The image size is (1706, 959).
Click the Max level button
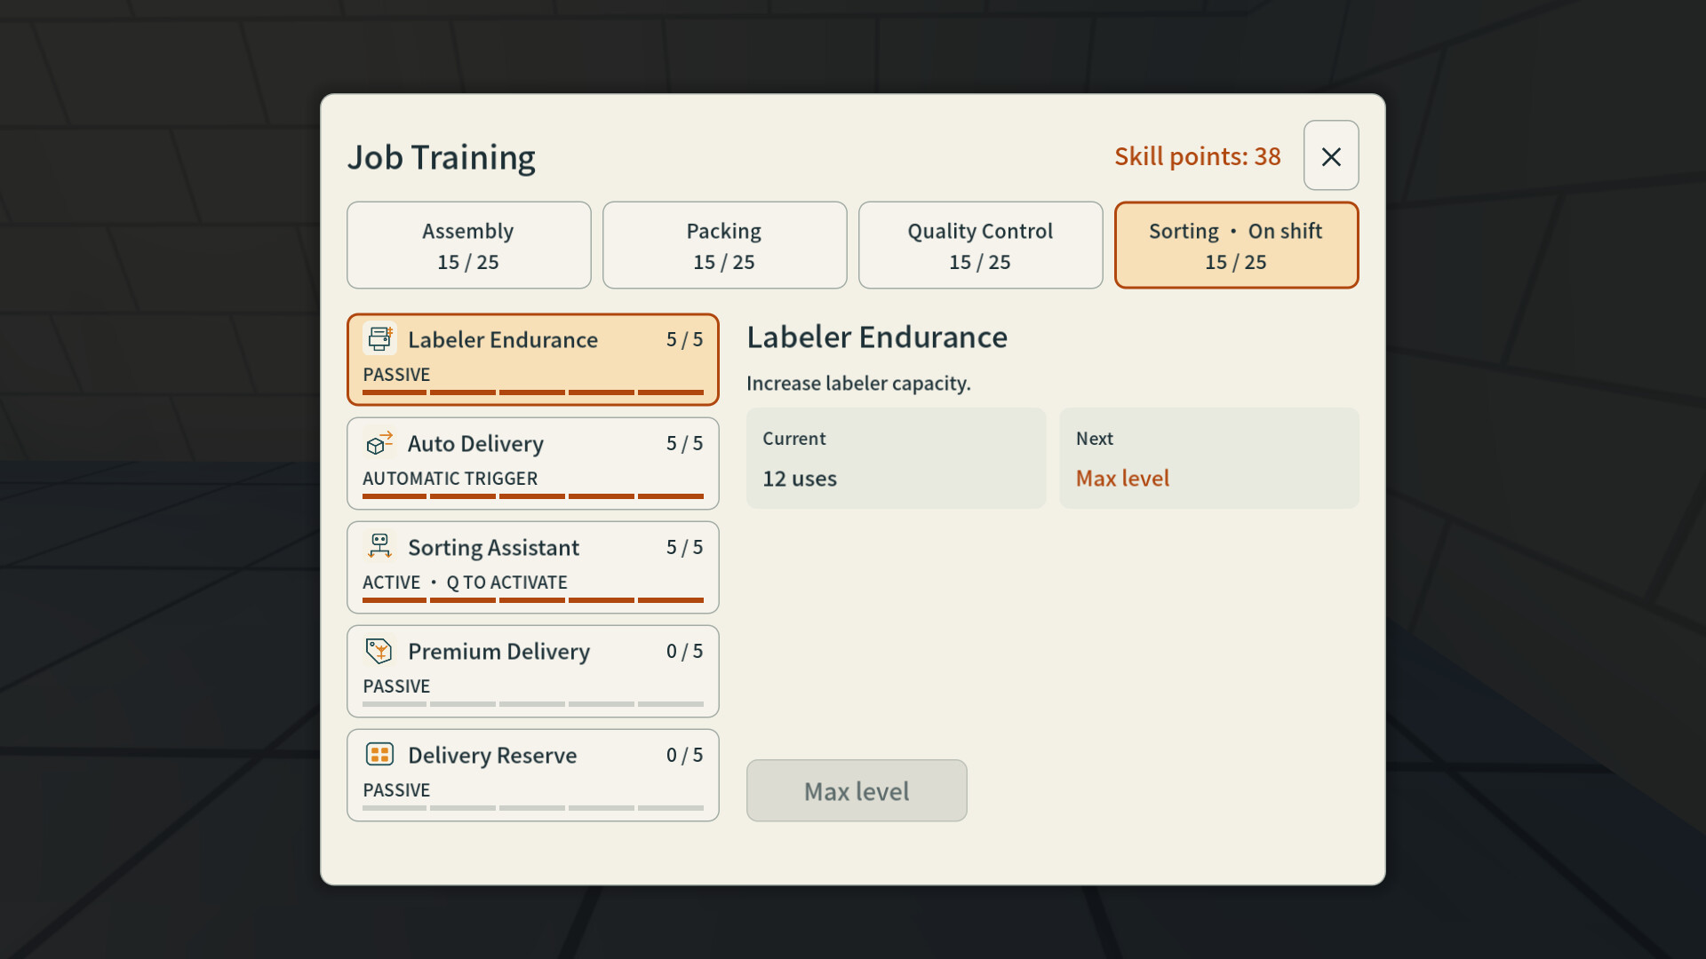(857, 790)
